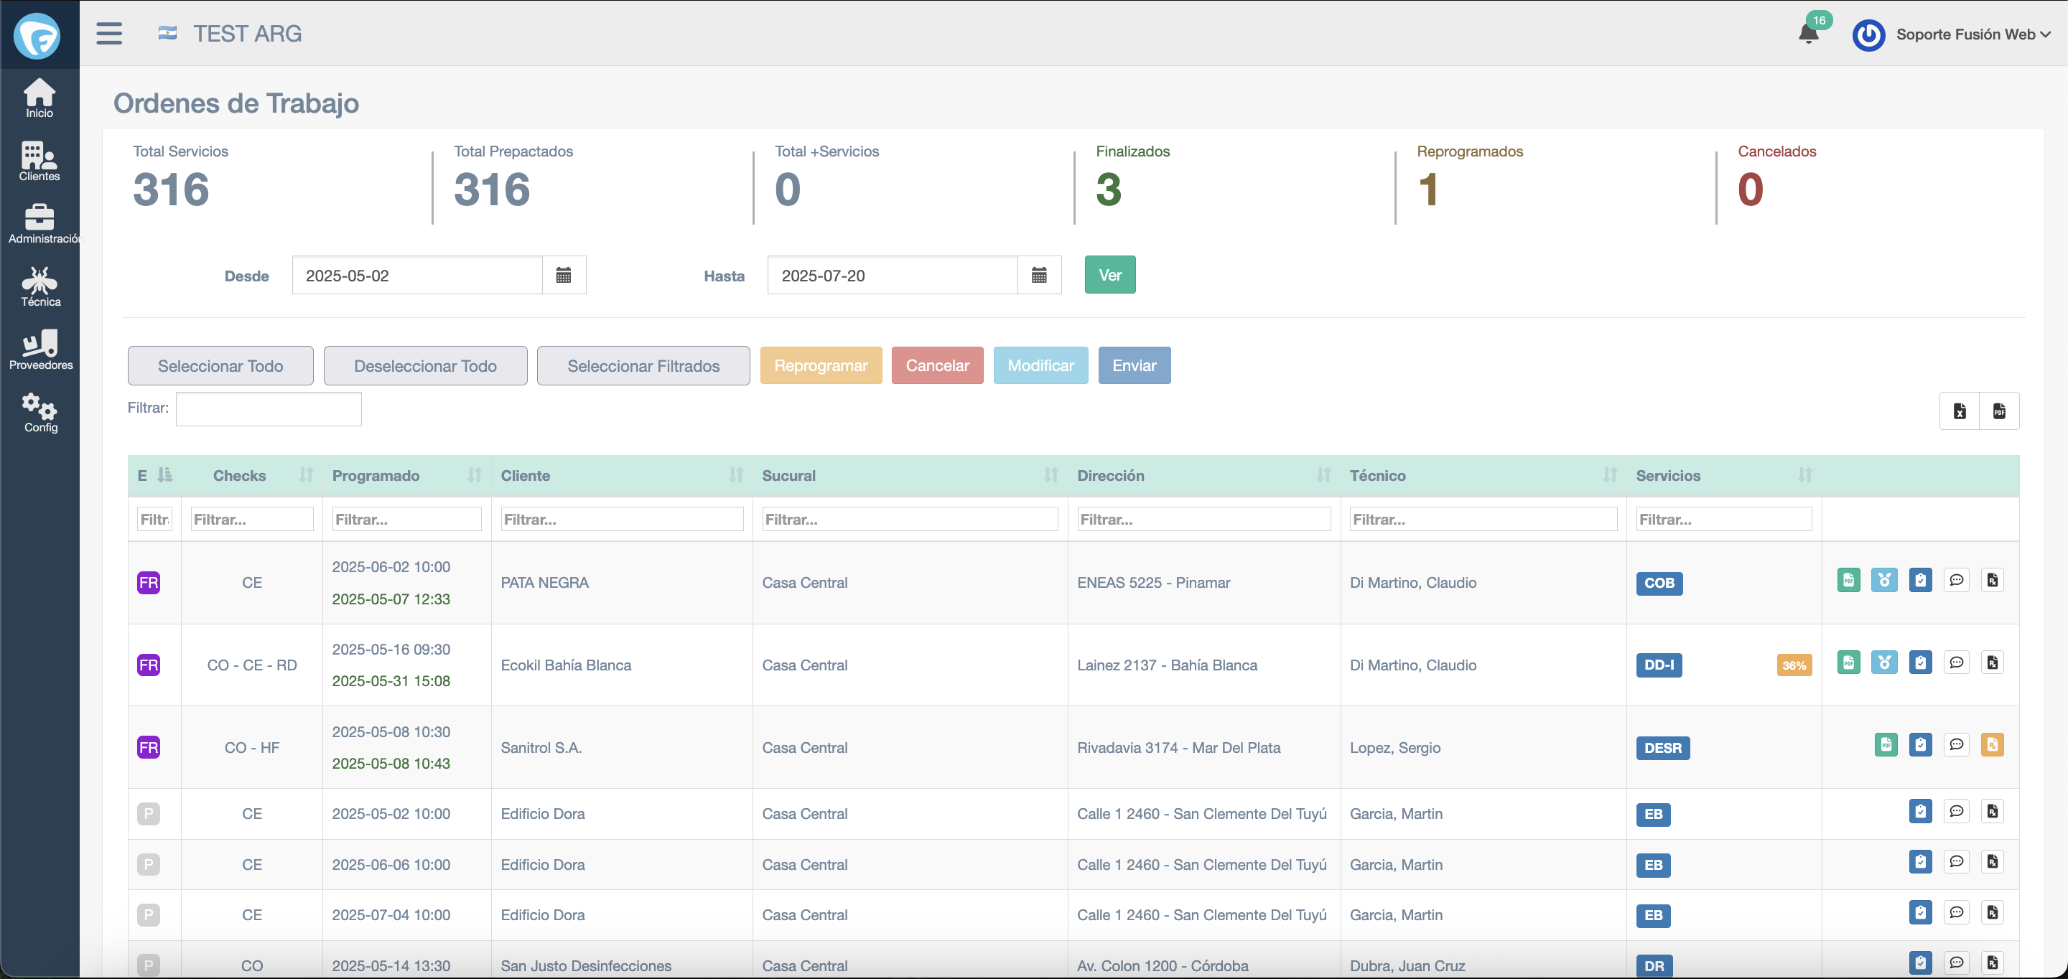Open comments for PATA NEGRA row
The height and width of the screenshot is (979, 2068).
pos(1957,580)
